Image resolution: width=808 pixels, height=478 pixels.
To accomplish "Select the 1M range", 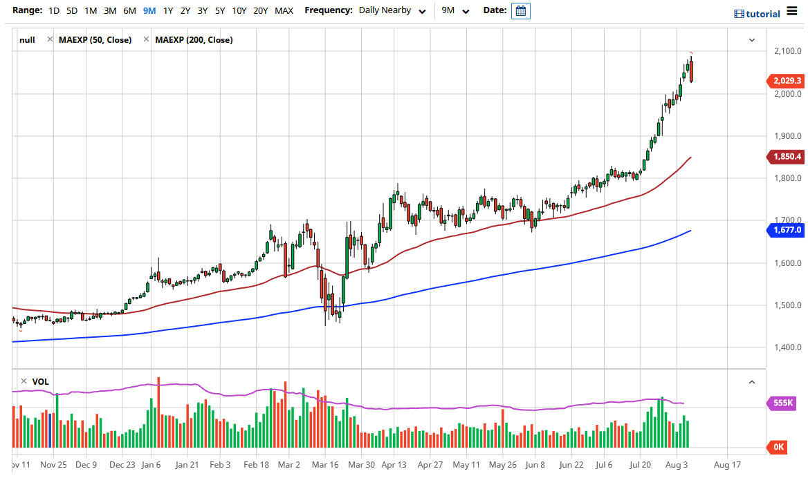I will (91, 11).
